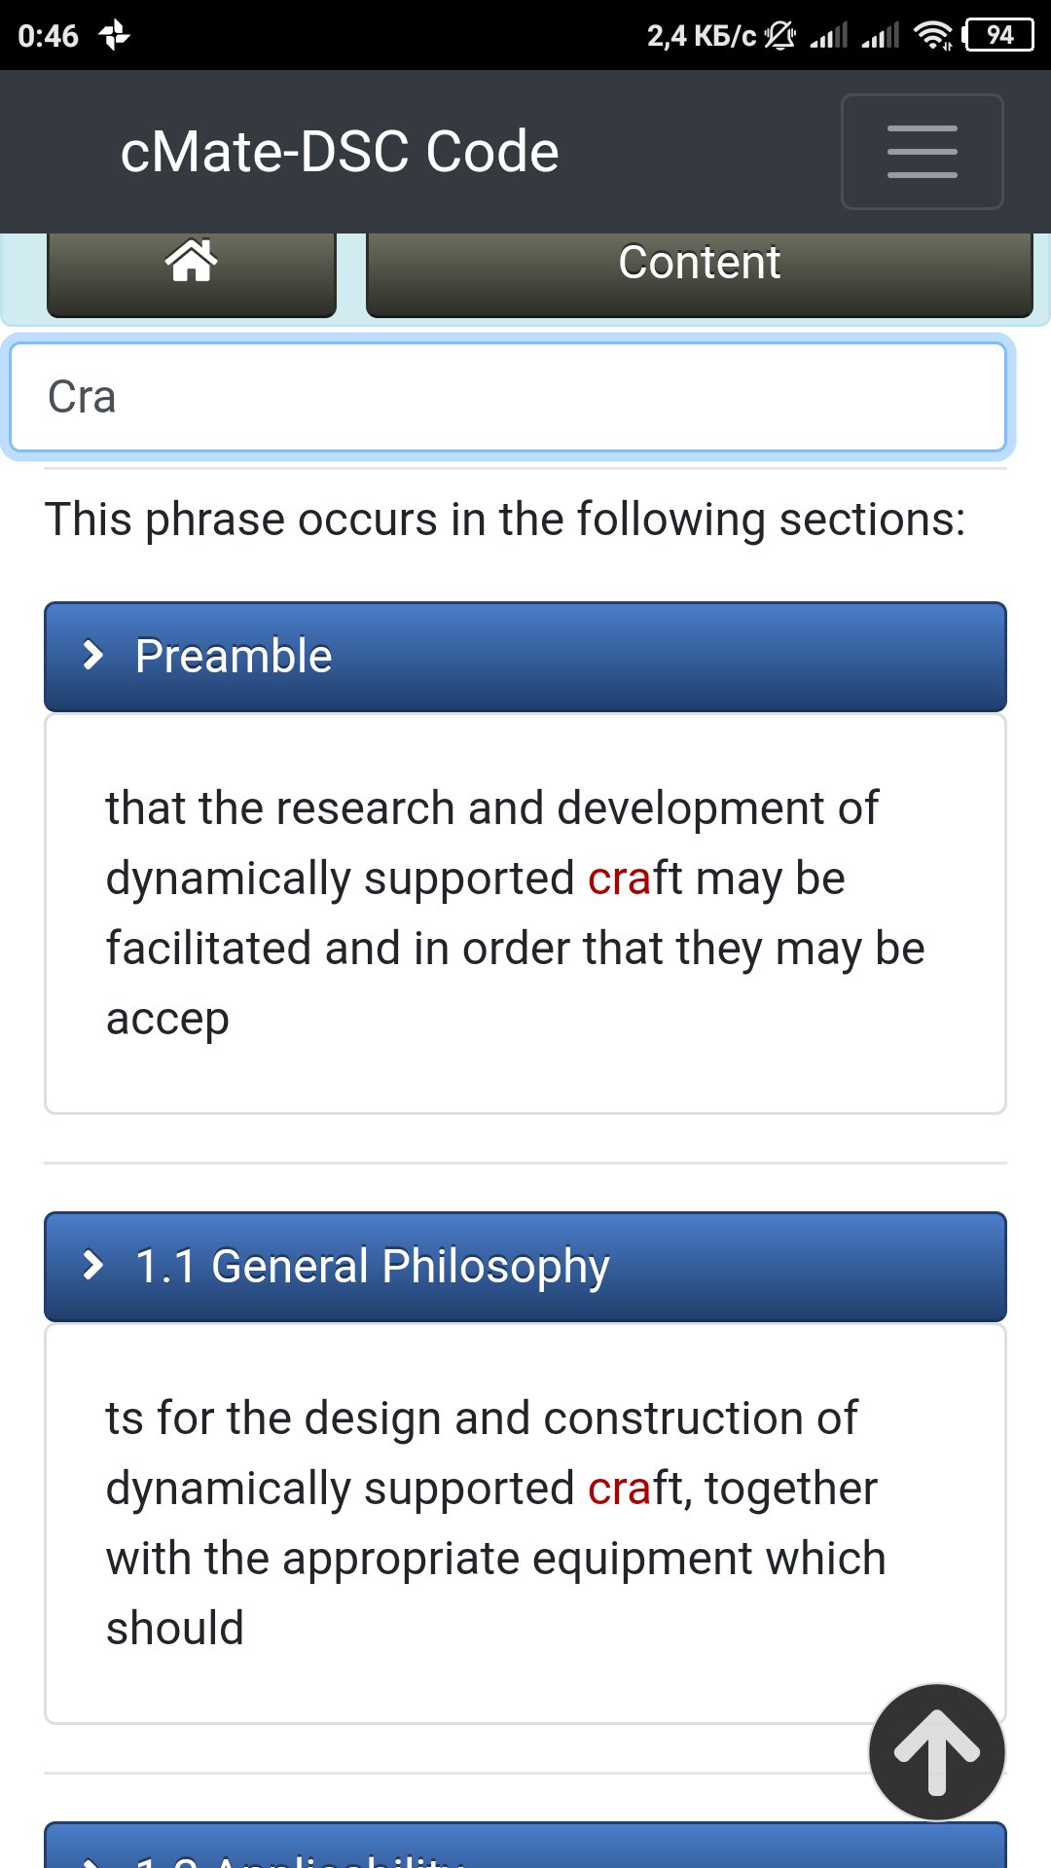The height and width of the screenshot is (1868, 1051).
Task: Select the General Philosophy excerpt text box
Action: (525, 1524)
